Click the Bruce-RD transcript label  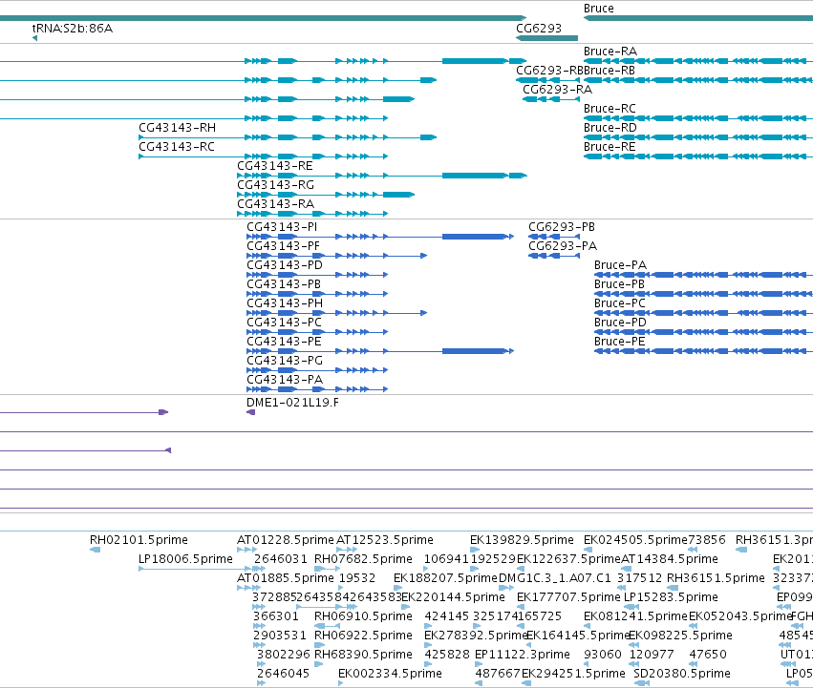click(610, 128)
